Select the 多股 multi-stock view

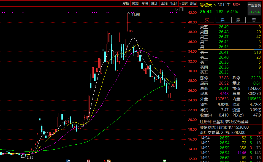click(145, 3)
